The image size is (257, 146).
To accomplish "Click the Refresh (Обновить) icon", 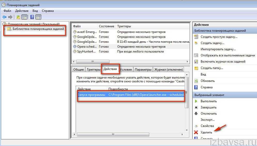I will point(196,81).
